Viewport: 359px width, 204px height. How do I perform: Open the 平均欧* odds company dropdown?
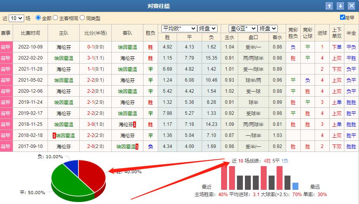(179, 29)
